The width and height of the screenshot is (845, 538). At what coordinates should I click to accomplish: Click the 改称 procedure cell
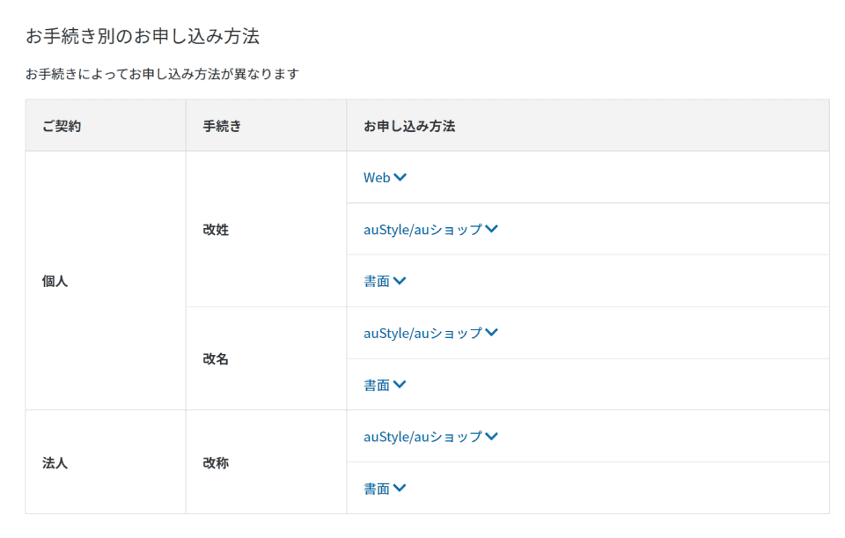click(266, 462)
